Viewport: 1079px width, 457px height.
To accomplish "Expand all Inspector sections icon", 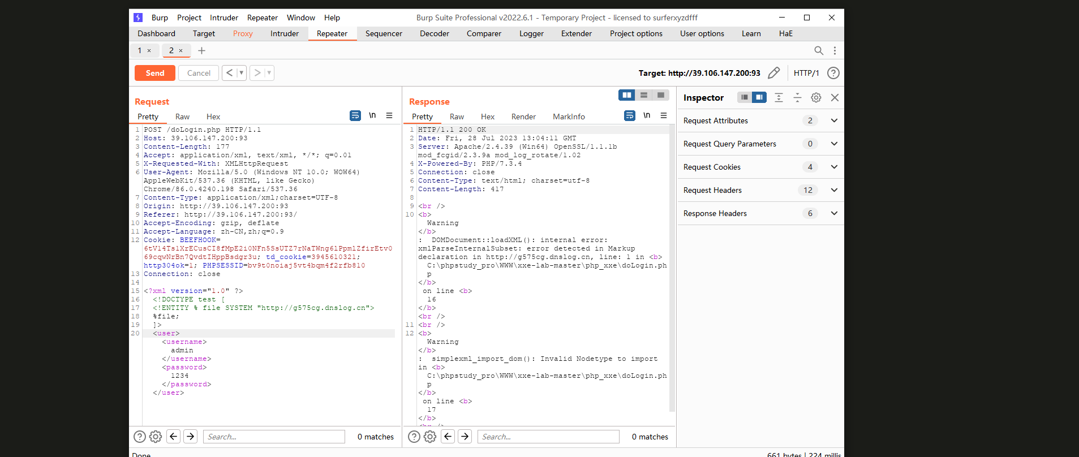I will coord(779,97).
